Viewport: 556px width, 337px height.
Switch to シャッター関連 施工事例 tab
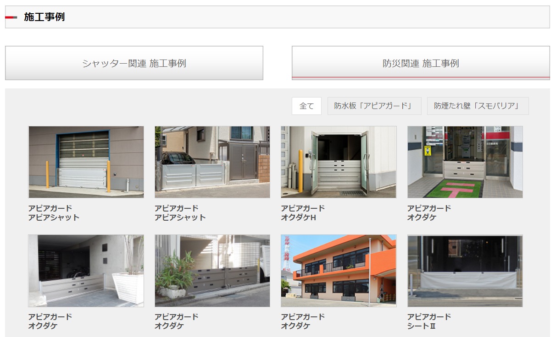(x=134, y=63)
